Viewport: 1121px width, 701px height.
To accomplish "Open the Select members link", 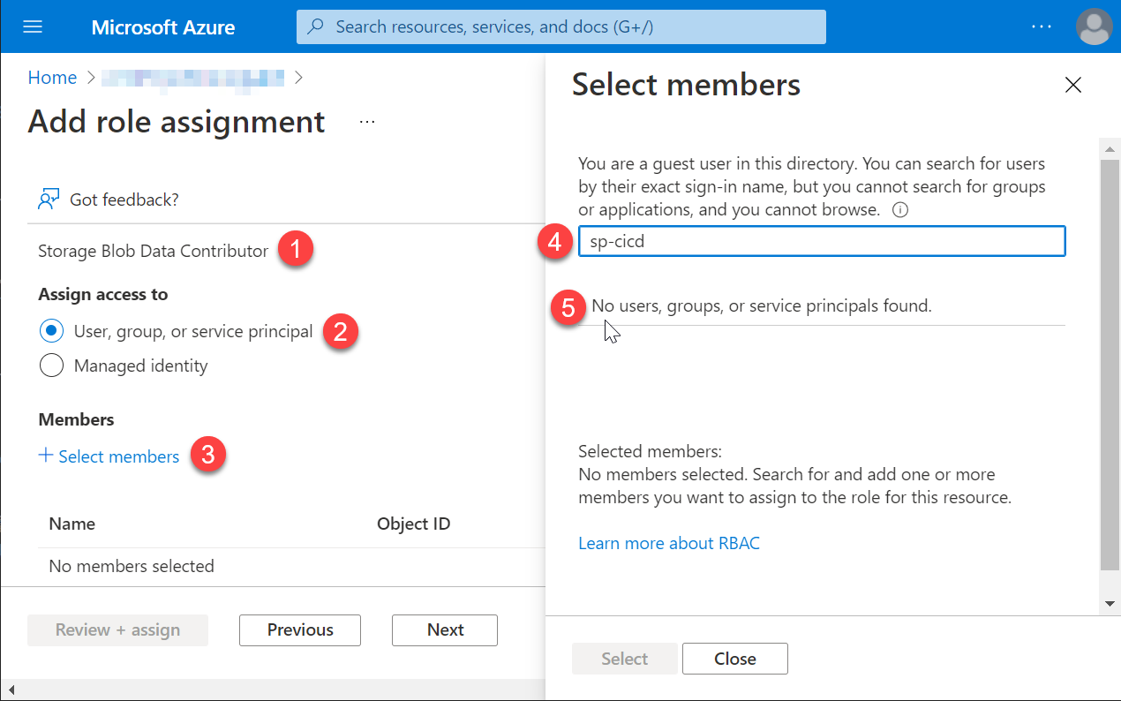I will tap(118, 456).
